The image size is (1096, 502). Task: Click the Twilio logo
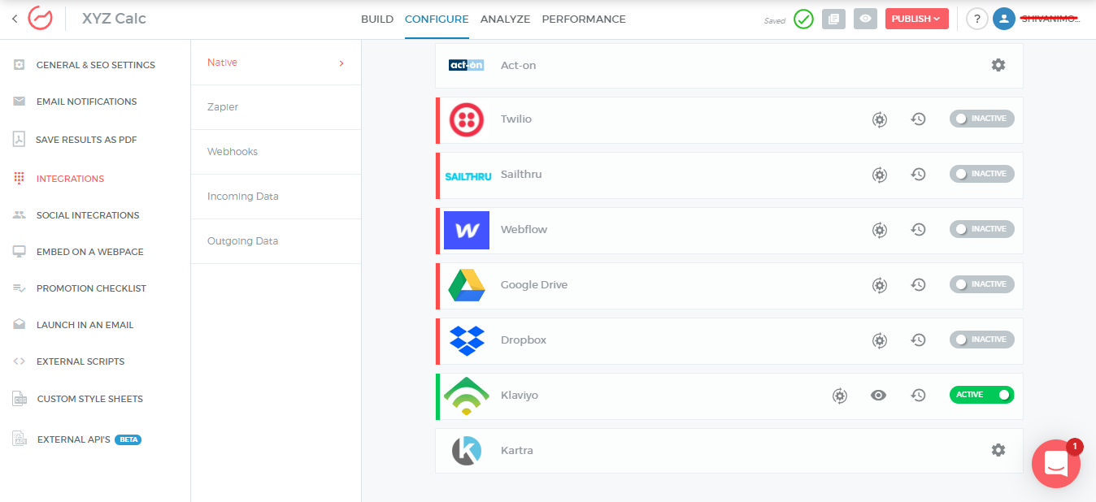(x=467, y=119)
